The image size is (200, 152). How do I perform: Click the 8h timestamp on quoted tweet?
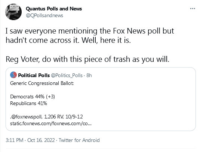[89, 75]
